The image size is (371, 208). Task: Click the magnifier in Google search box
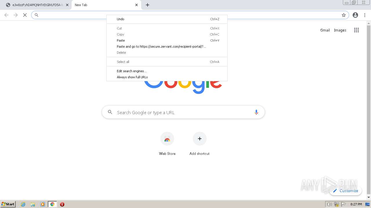(x=110, y=112)
